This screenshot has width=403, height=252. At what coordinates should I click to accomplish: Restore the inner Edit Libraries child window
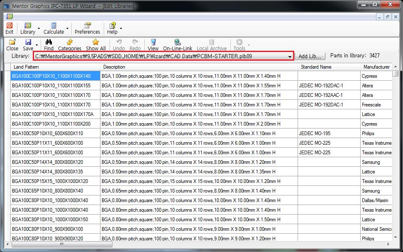point(387,17)
